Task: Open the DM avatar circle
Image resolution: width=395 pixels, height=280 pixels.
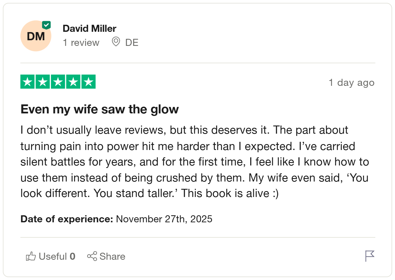Action: coord(36,36)
